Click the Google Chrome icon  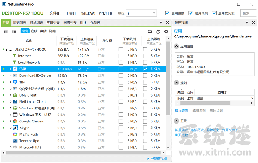(x=15, y=121)
